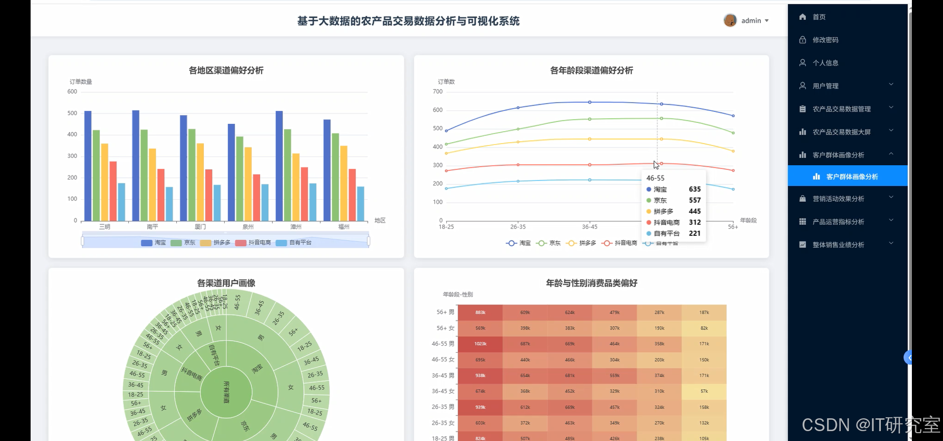The height and width of the screenshot is (441, 943).
Task: Expand the 用户管理 chevron
Action: 891,84
